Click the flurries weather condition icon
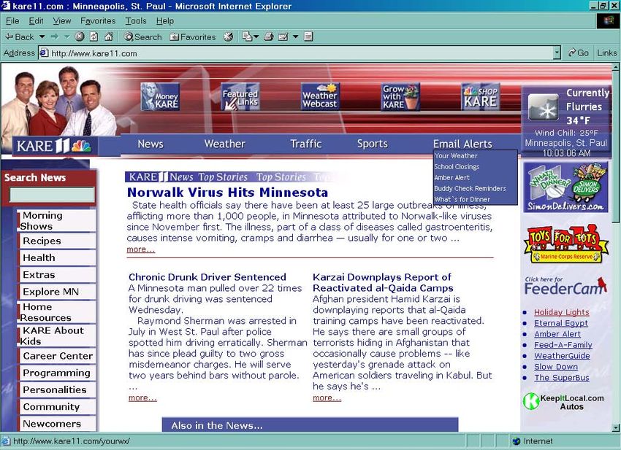This screenshot has height=450, width=621. (x=545, y=107)
